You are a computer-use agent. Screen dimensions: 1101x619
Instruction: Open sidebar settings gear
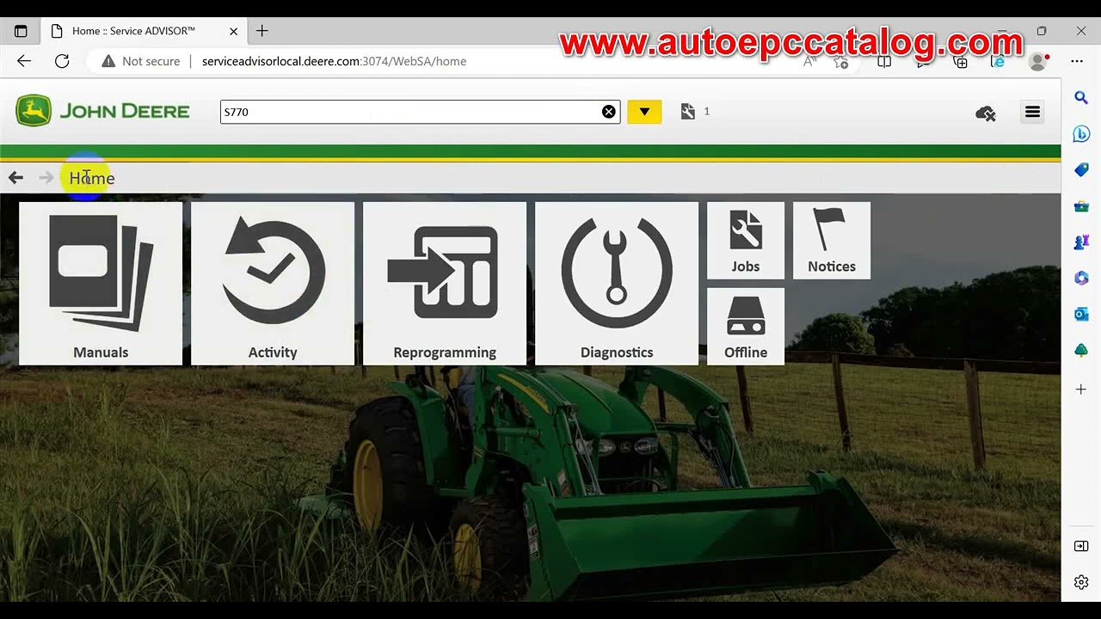tap(1081, 582)
